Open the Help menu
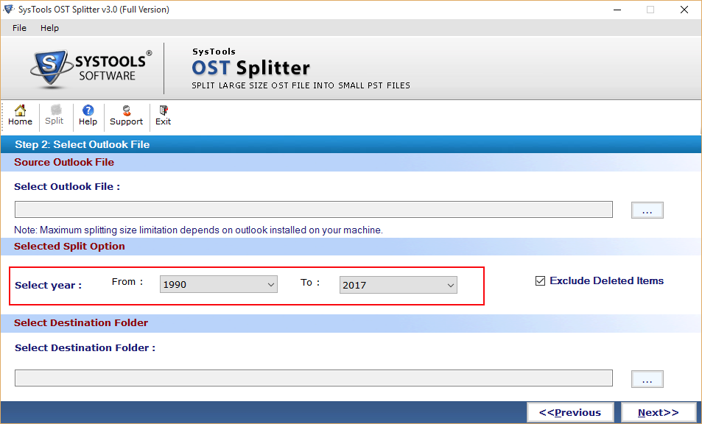 [x=49, y=28]
